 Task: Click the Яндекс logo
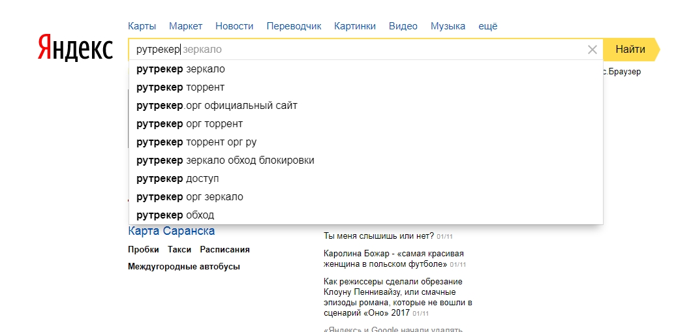point(75,48)
